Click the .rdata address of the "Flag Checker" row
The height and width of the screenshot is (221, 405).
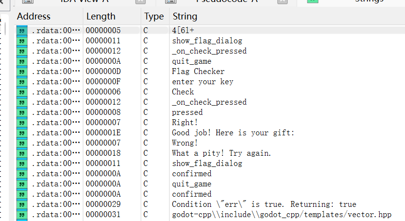pyautogui.click(x=56, y=72)
